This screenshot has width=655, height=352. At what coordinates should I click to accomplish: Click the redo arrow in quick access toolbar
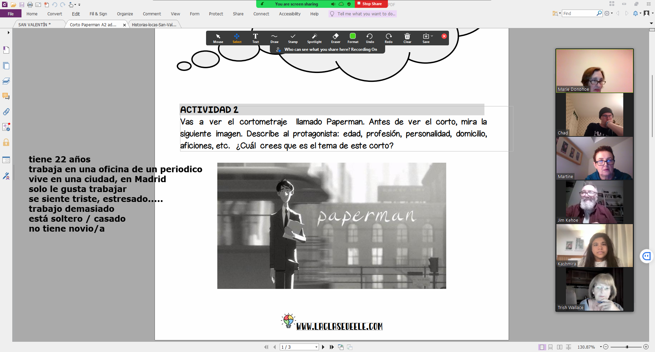point(63,5)
